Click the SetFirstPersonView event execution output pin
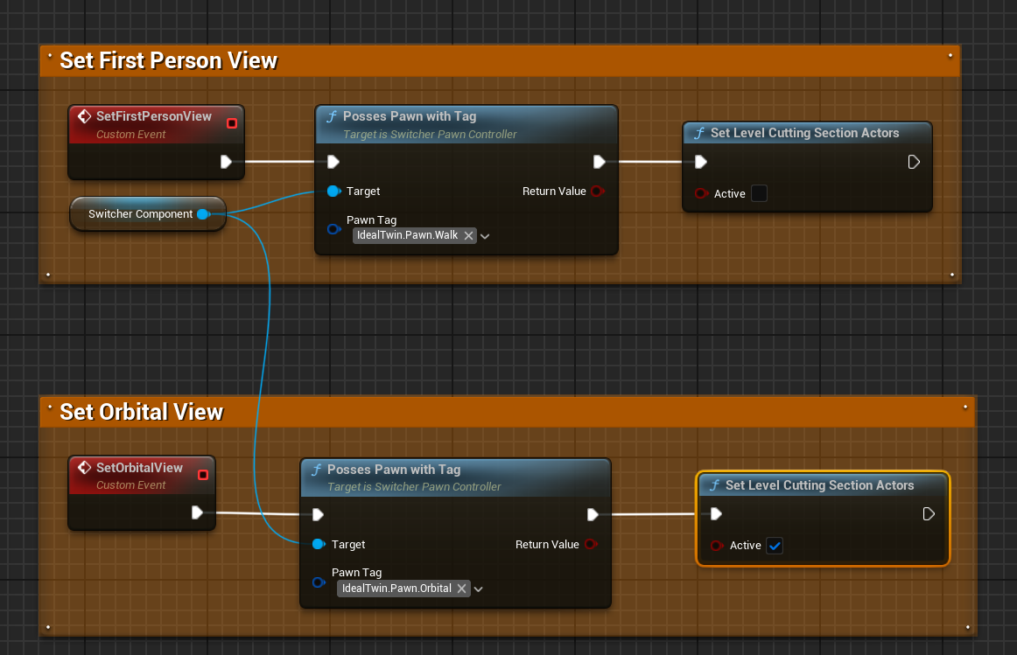The height and width of the screenshot is (655, 1017). [226, 162]
